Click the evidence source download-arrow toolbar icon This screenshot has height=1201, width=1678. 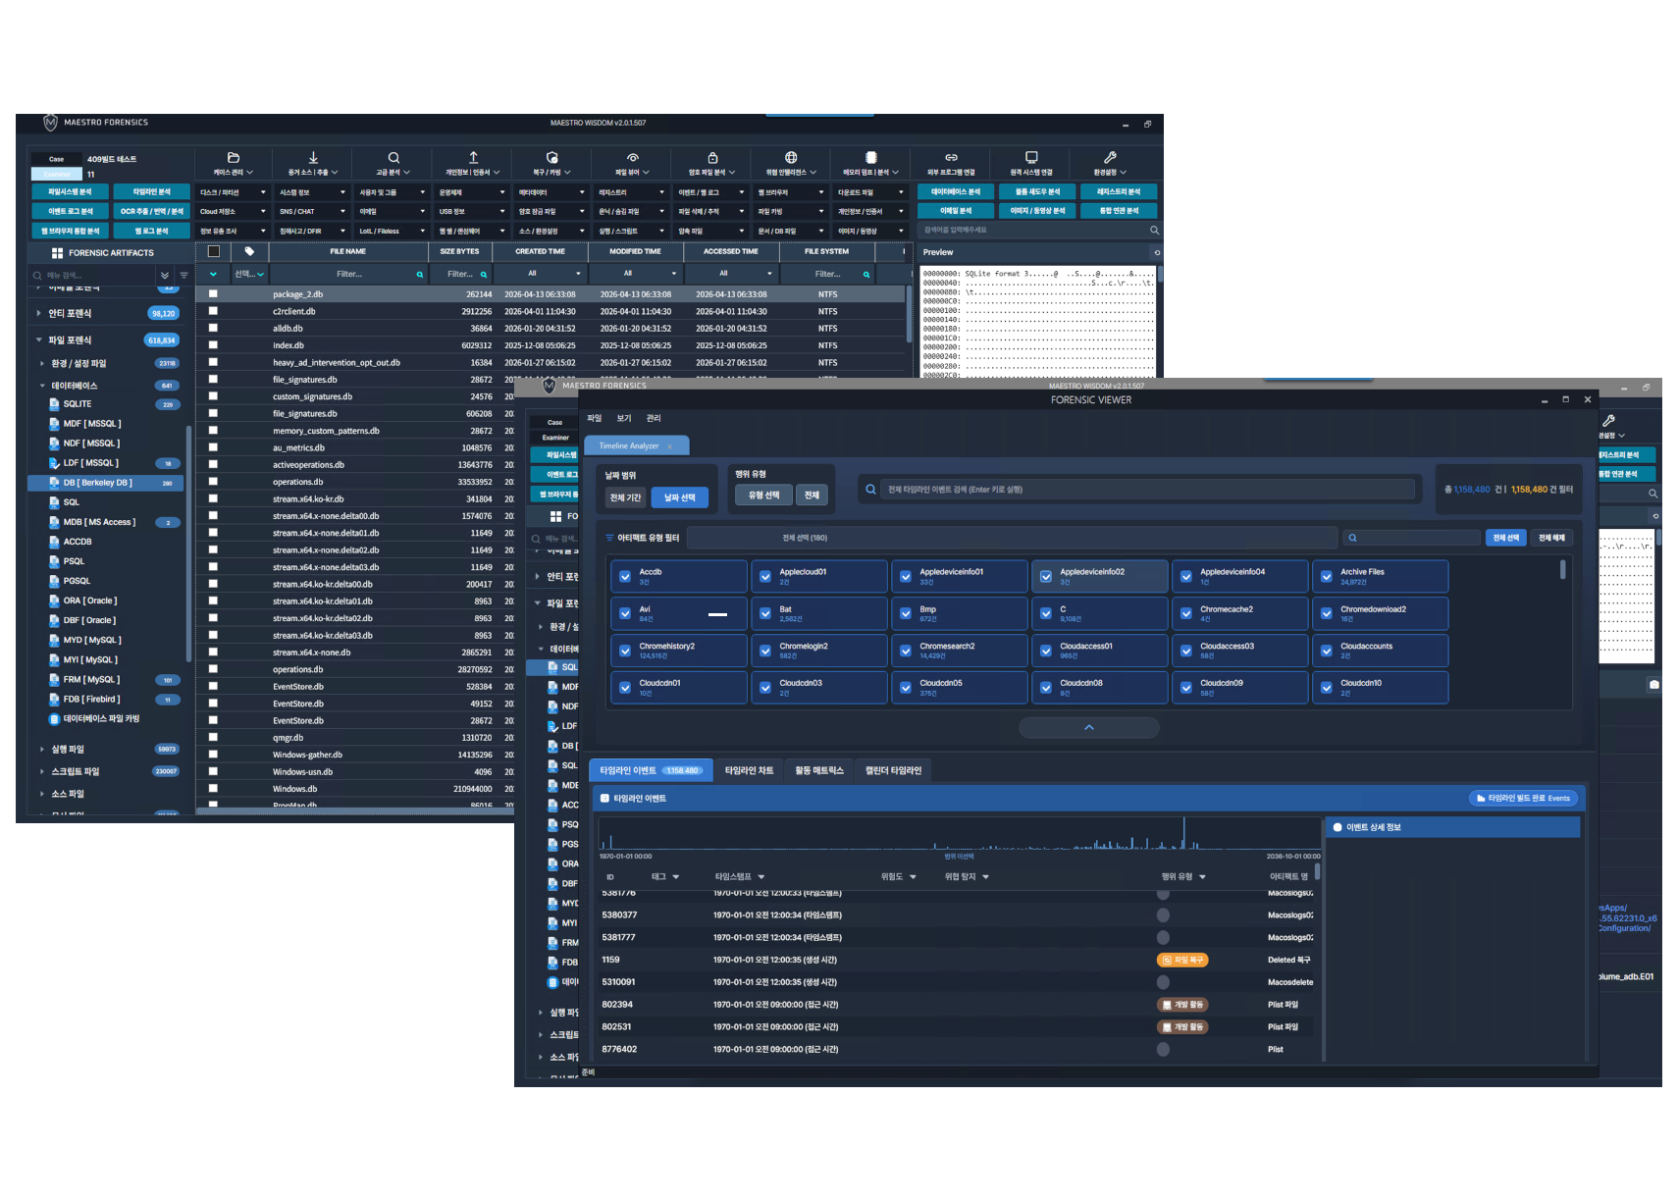(x=313, y=157)
